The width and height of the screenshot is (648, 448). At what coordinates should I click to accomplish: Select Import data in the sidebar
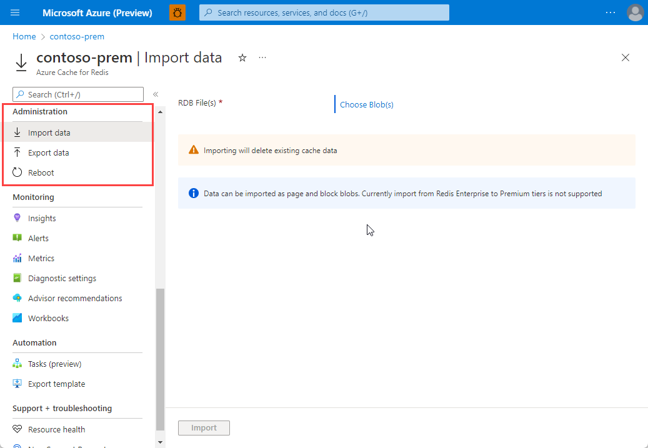point(77,132)
